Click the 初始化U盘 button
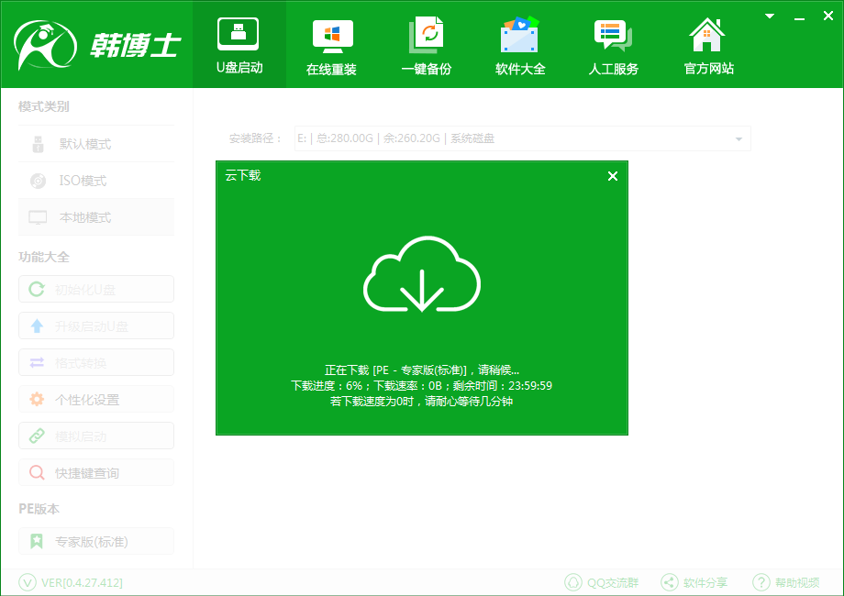 [x=96, y=290]
